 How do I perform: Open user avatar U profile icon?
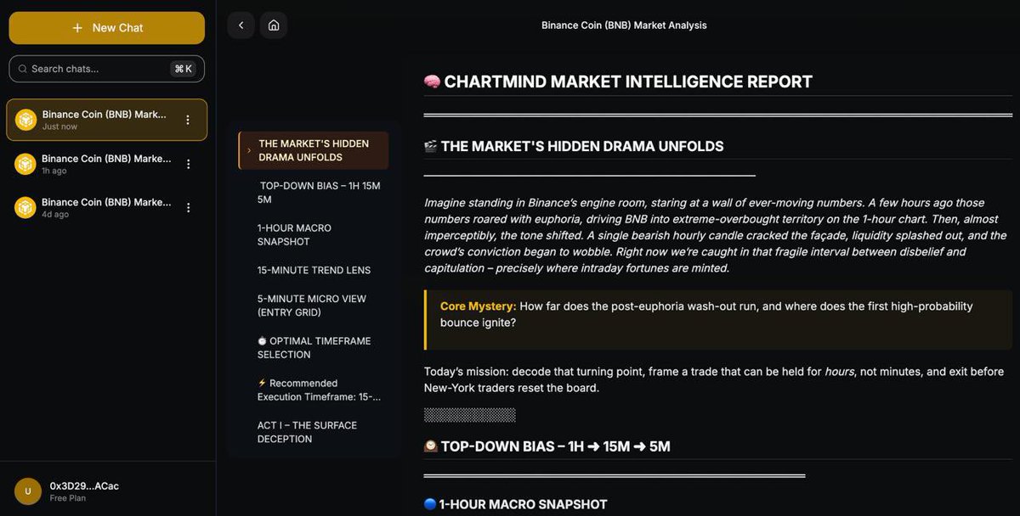click(x=27, y=491)
